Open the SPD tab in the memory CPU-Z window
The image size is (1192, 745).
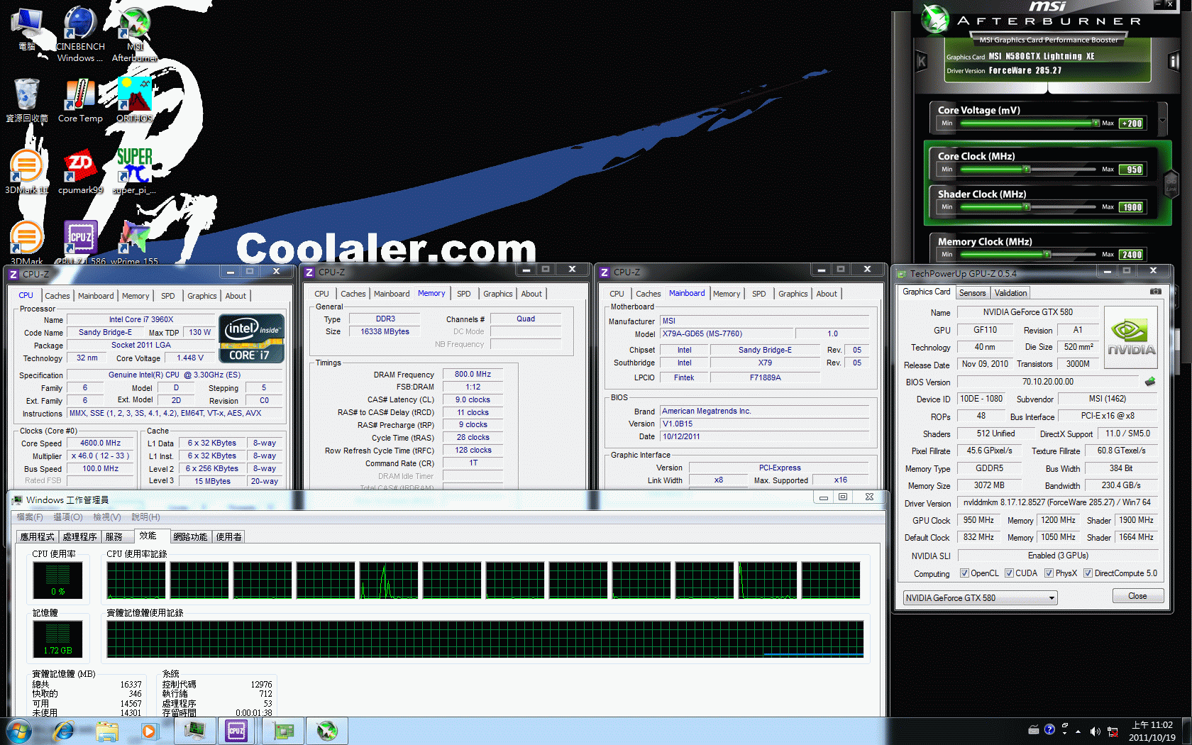point(463,294)
